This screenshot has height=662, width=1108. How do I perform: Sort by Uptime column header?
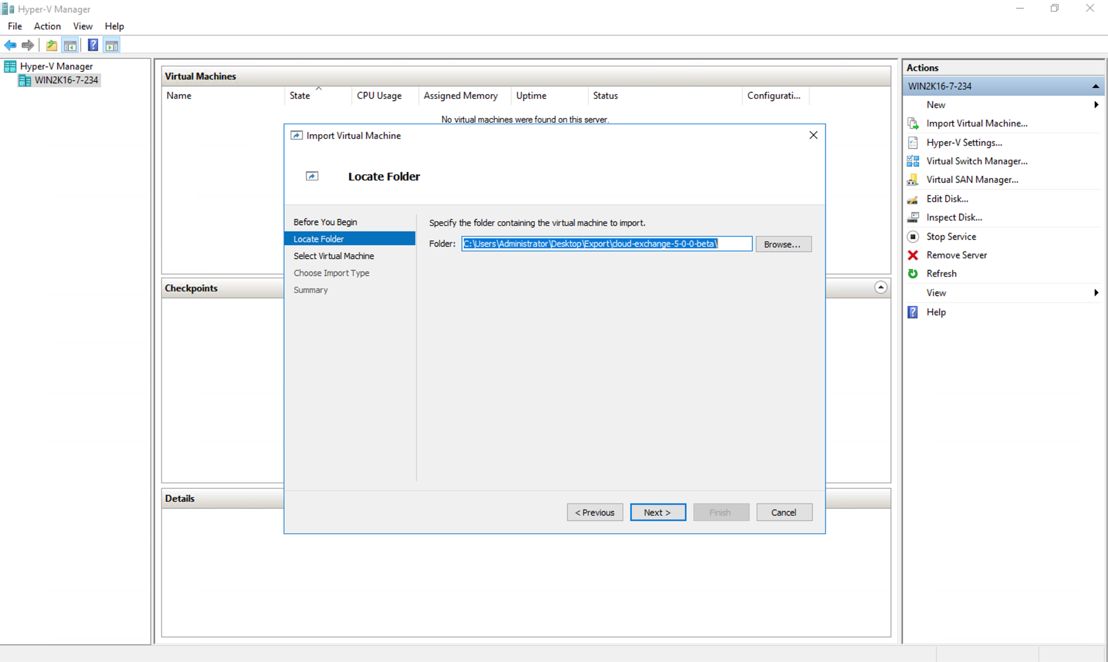pyautogui.click(x=549, y=95)
